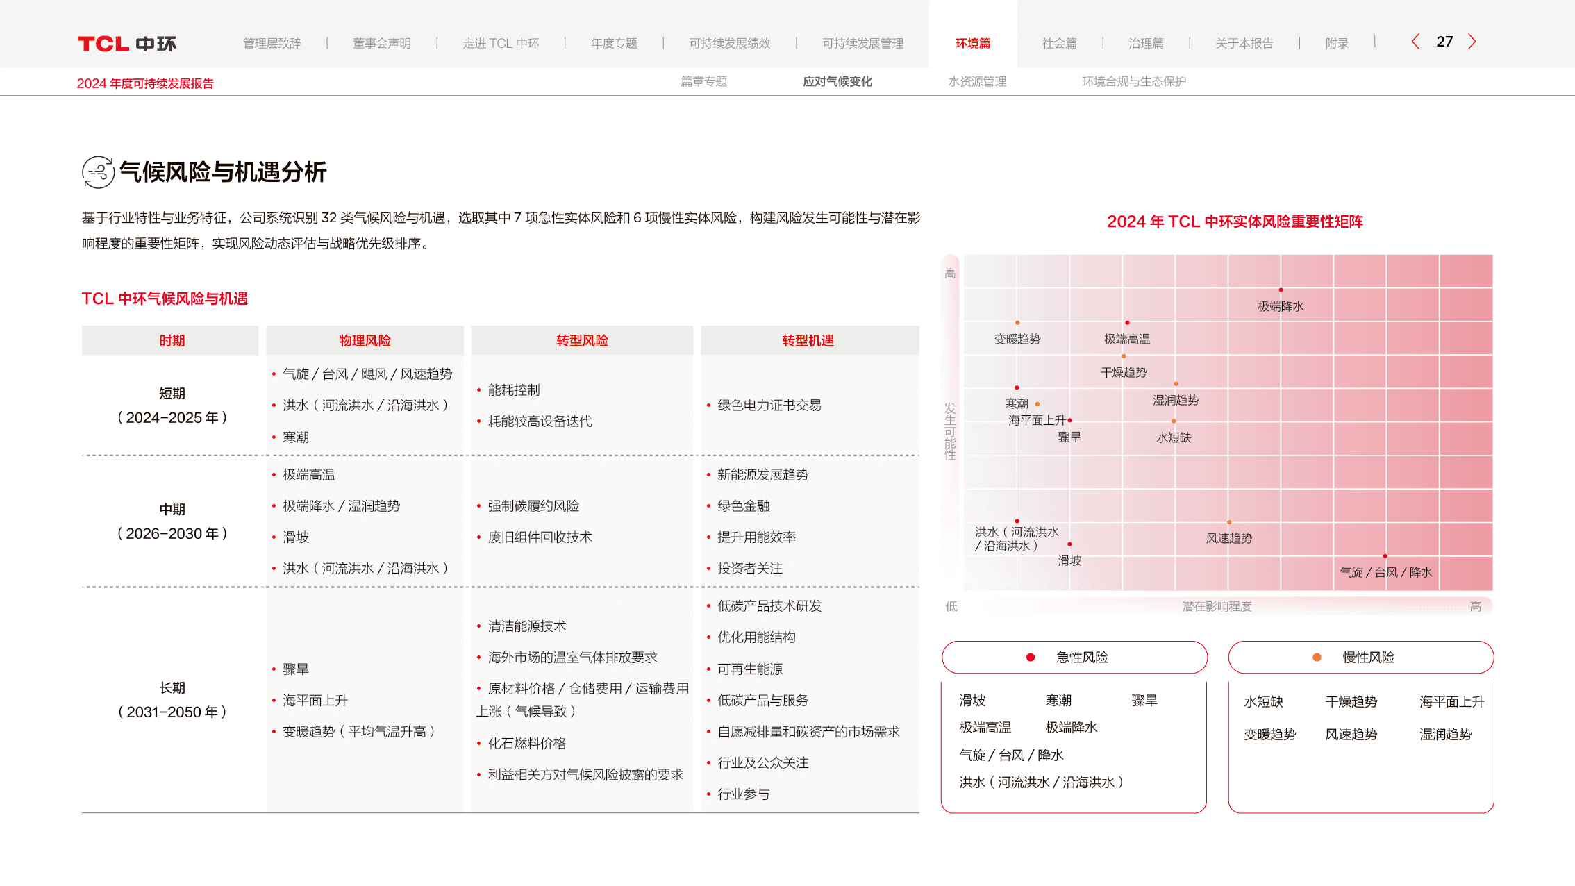Go to 环境合规与生态保护 section
The image size is (1575, 886).
pyautogui.click(x=1133, y=81)
